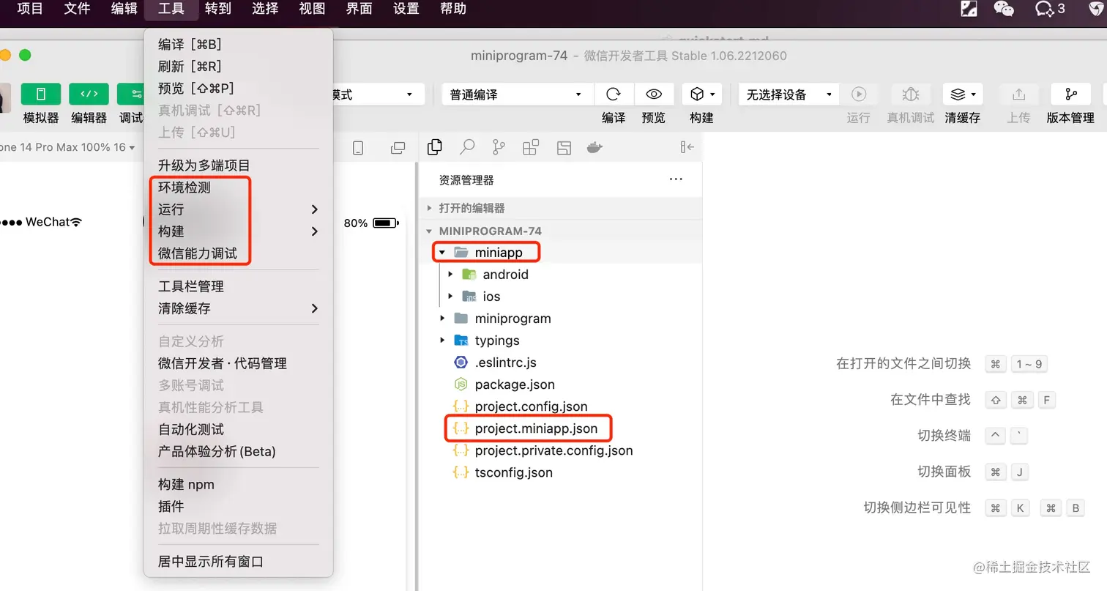
Task: Select 编译 in the tools menu
Action: tap(239, 45)
